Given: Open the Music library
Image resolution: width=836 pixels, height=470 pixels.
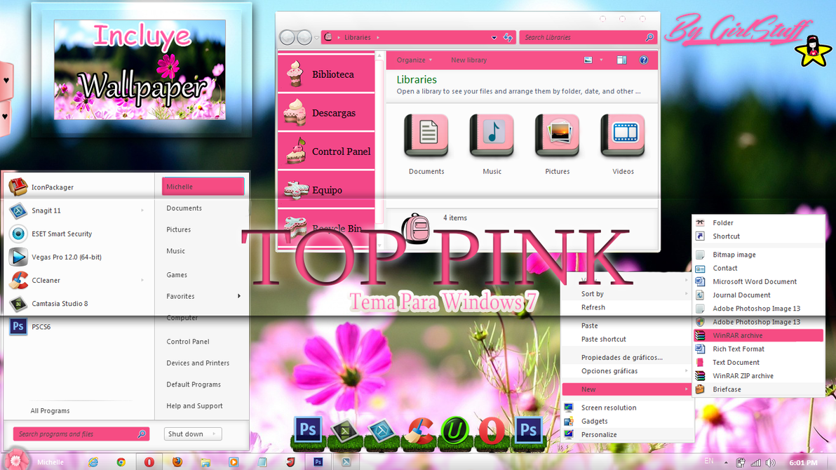Looking at the screenshot, I should [x=492, y=144].
